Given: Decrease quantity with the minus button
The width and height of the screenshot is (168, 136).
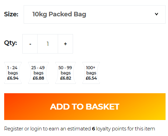Looking at the screenshot, I should point(30,44).
